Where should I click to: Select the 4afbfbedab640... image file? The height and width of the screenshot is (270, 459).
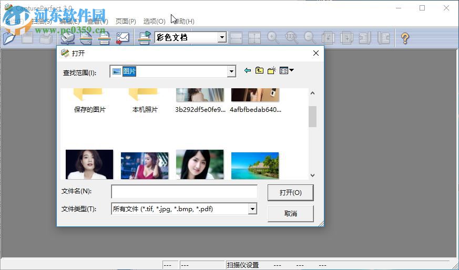[x=255, y=101]
